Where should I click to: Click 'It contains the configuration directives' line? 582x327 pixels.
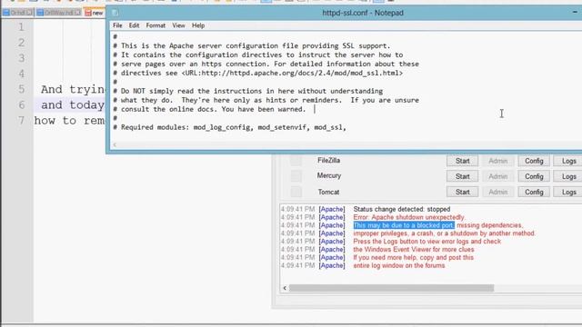pos(258,54)
